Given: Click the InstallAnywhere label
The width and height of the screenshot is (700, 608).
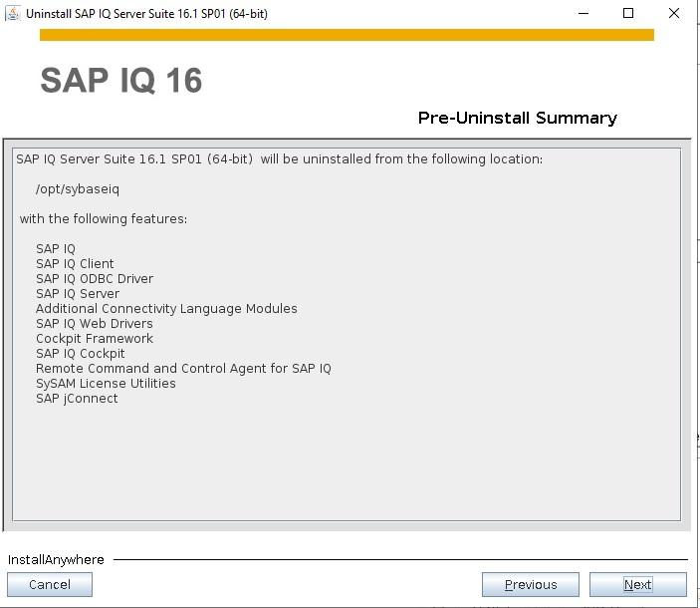Looking at the screenshot, I should coord(56,560).
